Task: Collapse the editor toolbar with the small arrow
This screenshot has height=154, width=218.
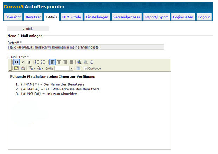Action: 10,71
